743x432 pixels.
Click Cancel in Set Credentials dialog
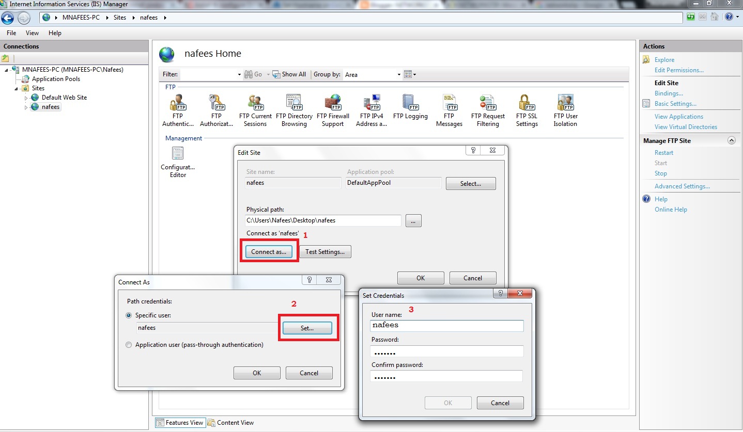[500, 403]
